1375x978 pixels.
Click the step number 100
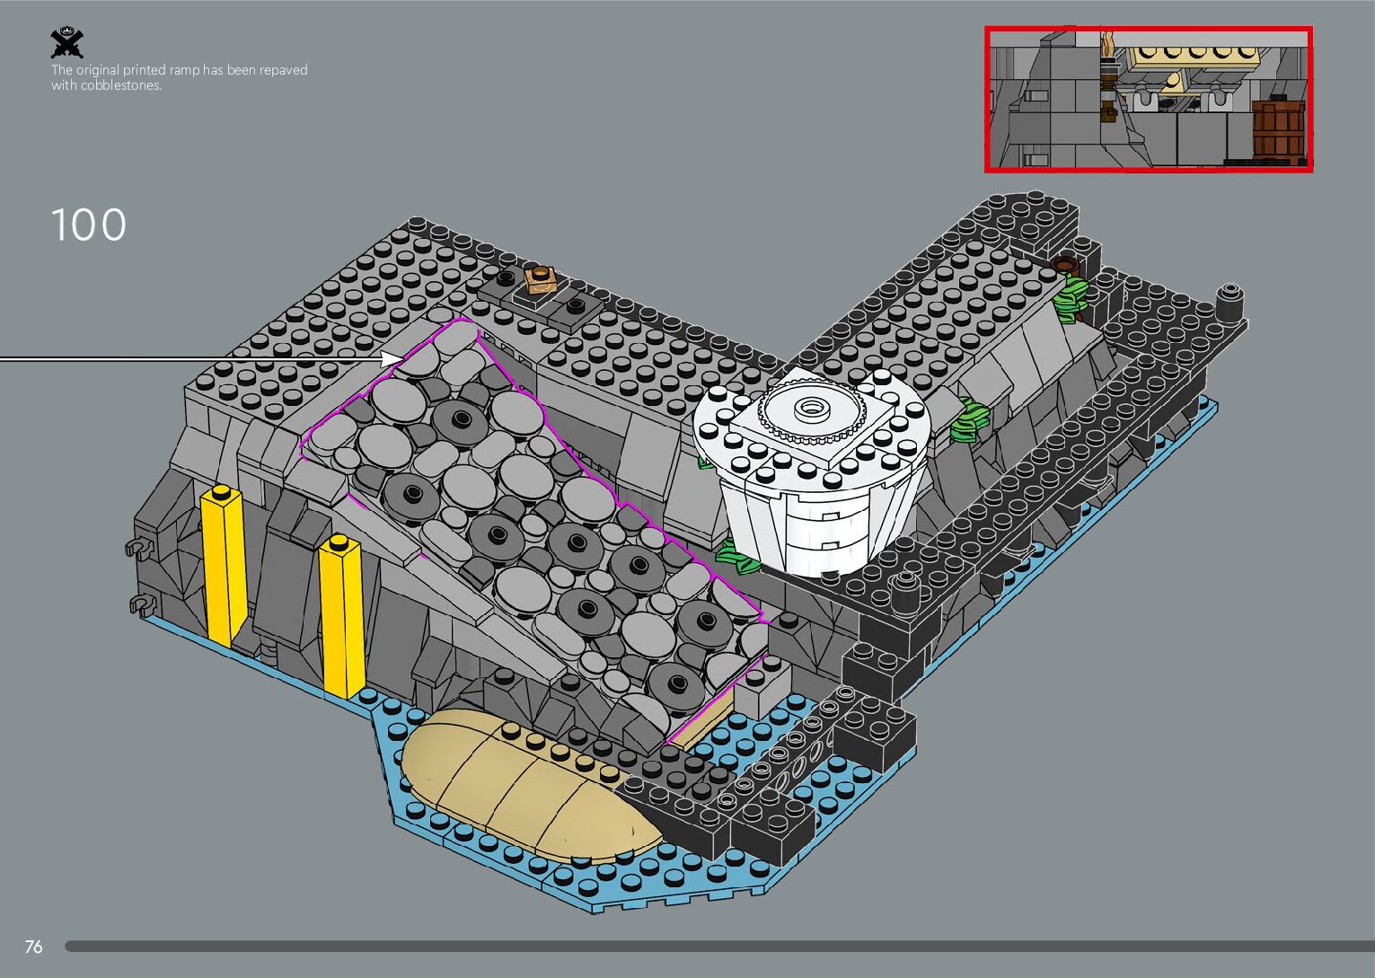pyautogui.click(x=89, y=225)
